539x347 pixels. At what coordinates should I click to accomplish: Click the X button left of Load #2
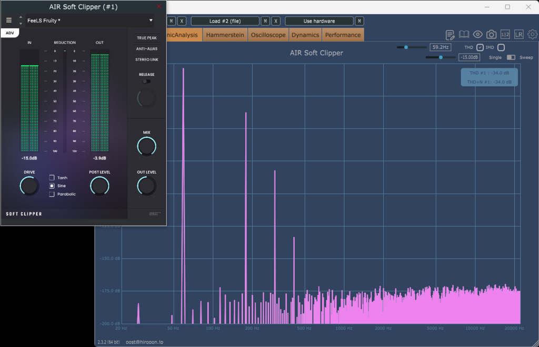pyautogui.click(x=182, y=21)
